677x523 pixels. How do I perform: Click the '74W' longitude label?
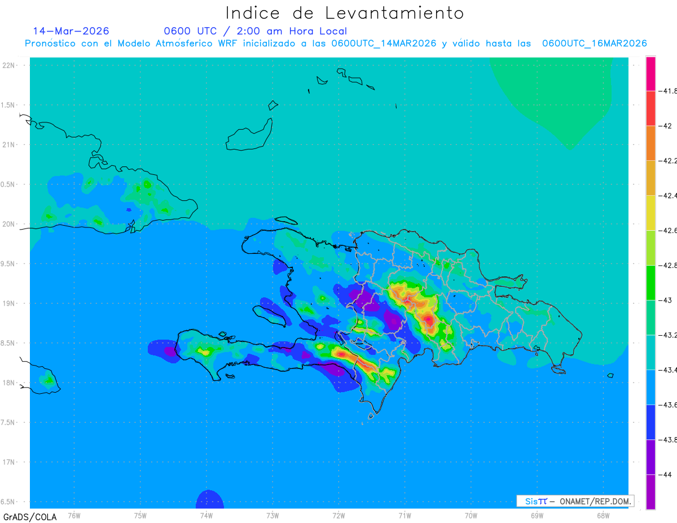coord(206,516)
